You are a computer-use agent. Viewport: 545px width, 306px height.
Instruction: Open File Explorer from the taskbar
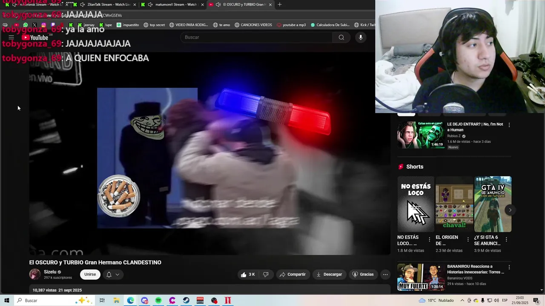point(116,300)
